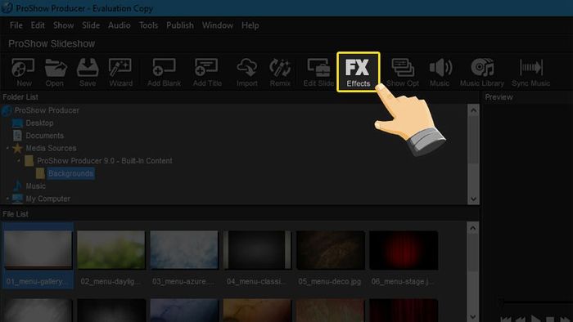
Task: Expand the My Computer node arrow
Action: [7, 199]
